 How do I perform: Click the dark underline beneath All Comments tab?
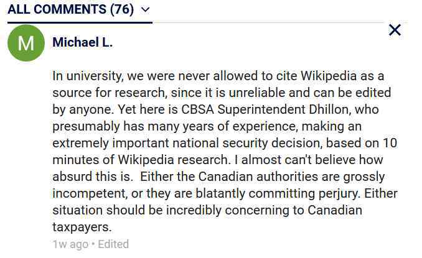click(x=80, y=22)
